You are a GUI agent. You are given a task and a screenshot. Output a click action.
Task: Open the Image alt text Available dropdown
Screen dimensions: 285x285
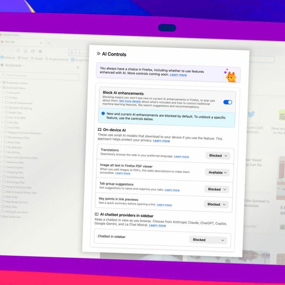click(217, 172)
